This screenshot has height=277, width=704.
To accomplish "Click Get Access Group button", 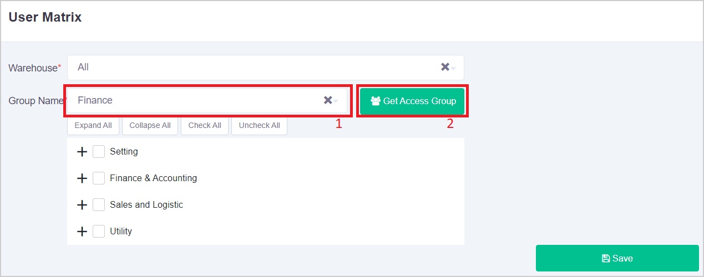I will (x=413, y=101).
